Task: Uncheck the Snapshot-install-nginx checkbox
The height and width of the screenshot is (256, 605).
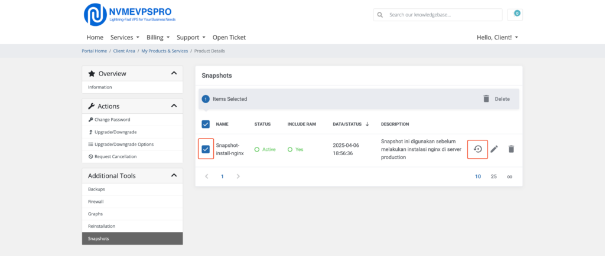Action: pyautogui.click(x=206, y=149)
